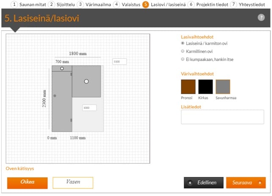
Task: Choose the Savunharmaa grey swatch
Action: click(223, 87)
